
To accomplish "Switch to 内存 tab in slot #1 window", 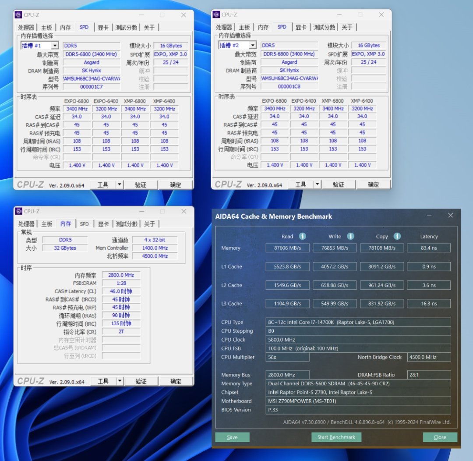I will click(65, 28).
